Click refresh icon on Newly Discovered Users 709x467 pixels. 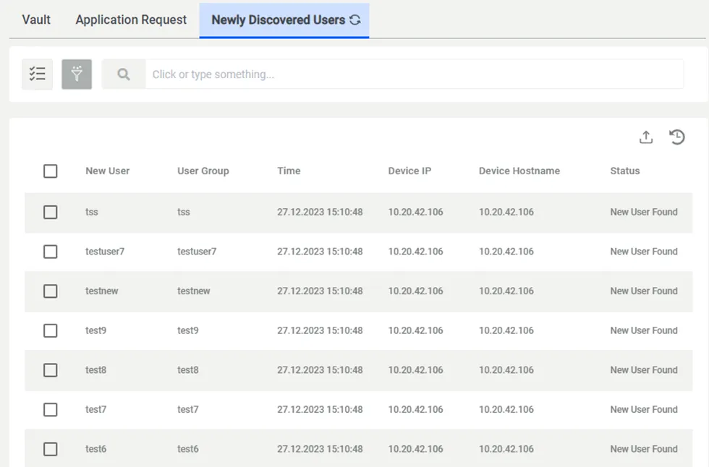(x=355, y=20)
